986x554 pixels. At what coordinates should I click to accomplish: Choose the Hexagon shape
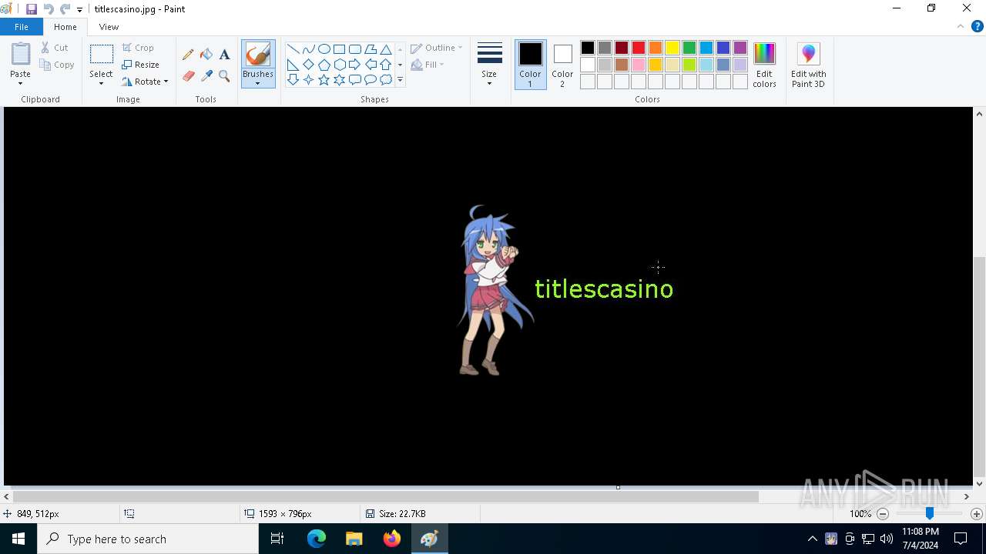pos(339,65)
